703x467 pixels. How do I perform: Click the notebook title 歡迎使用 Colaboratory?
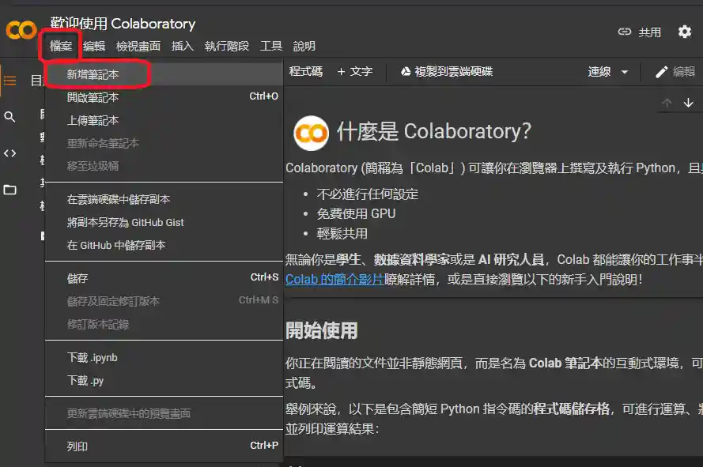(x=123, y=23)
